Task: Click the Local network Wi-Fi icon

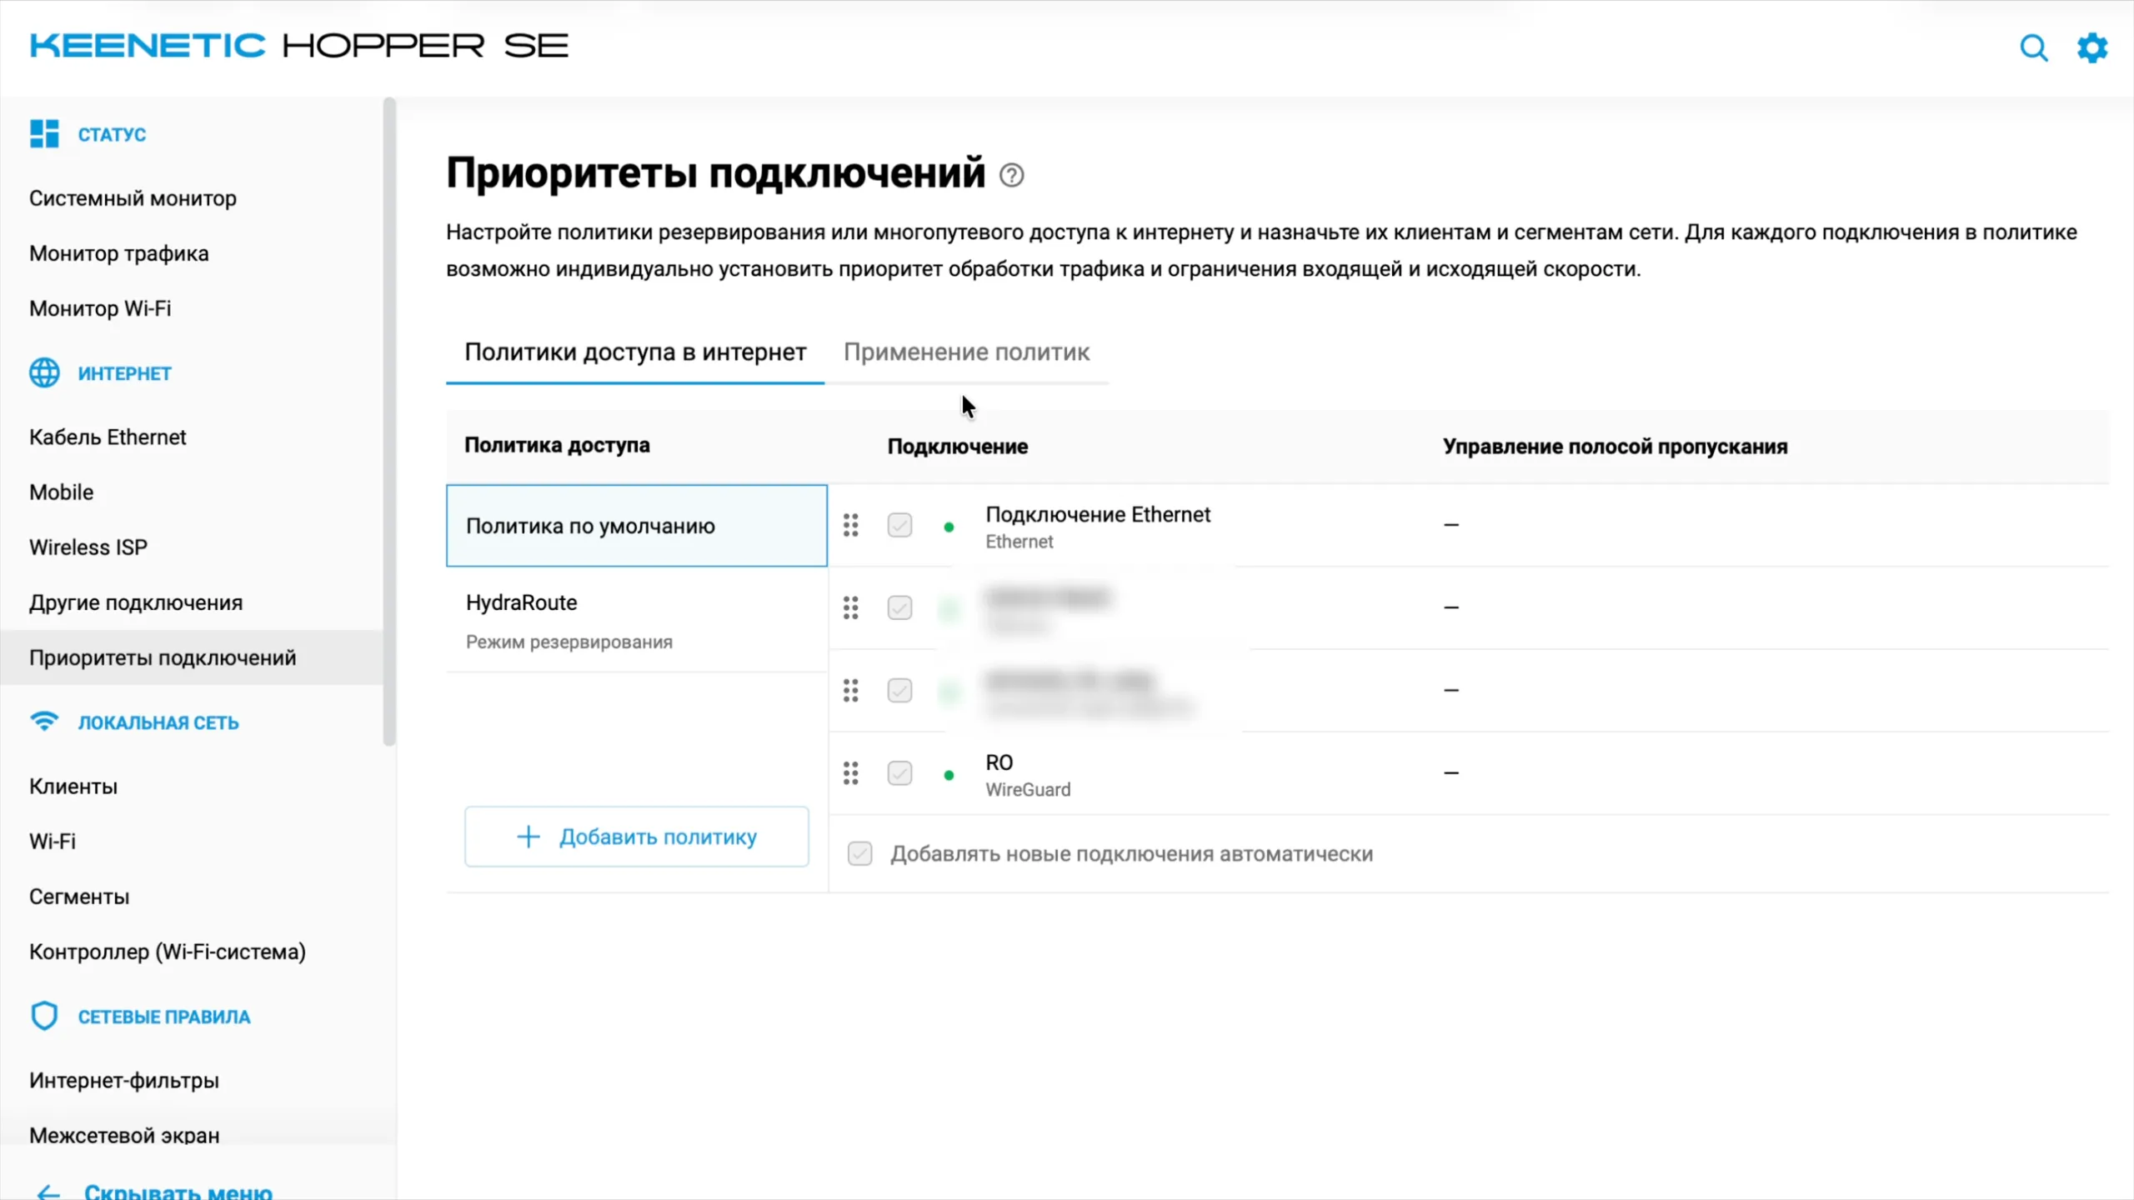Action: click(x=44, y=721)
